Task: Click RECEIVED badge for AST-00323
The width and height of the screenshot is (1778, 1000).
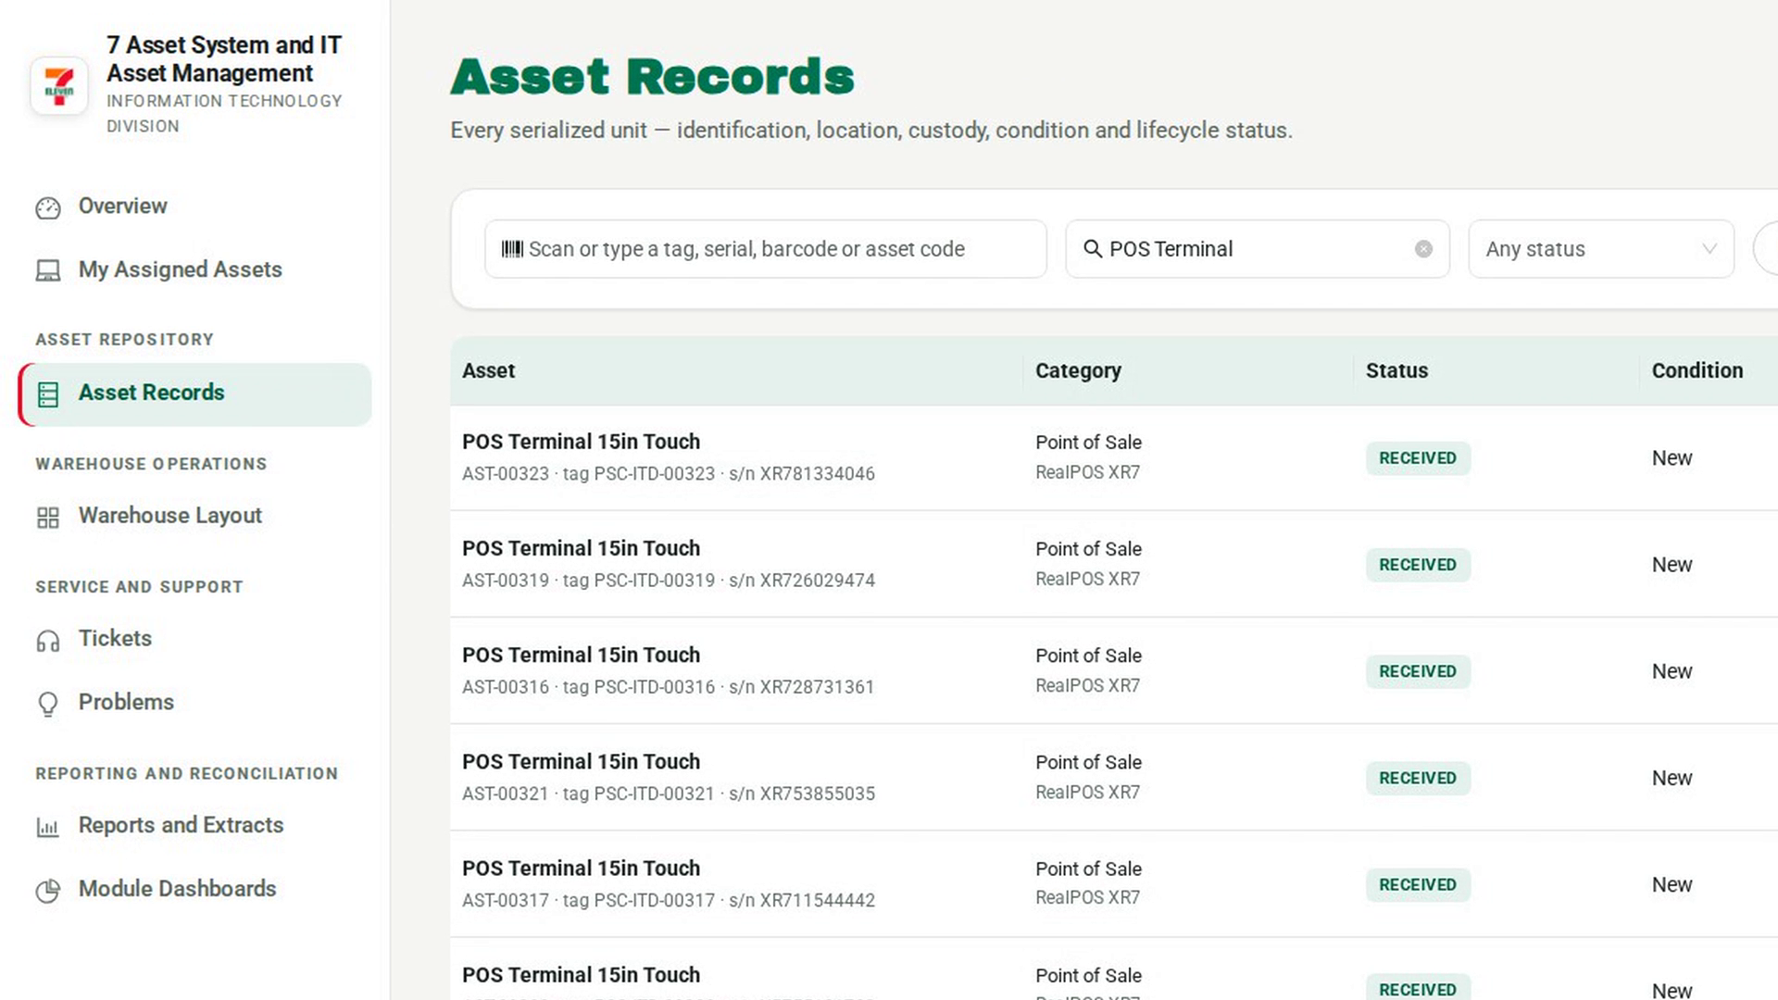Action: [x=1418, y=458]
